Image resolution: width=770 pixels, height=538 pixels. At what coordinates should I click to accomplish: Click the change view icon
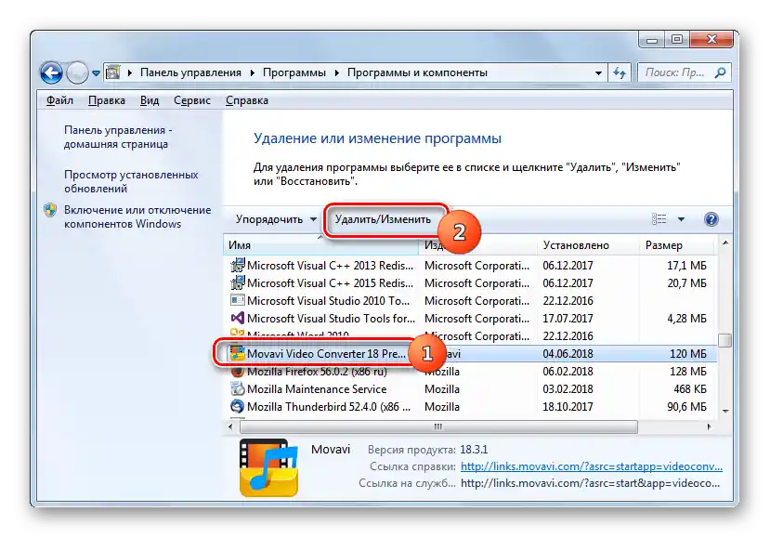pos(659,219)
